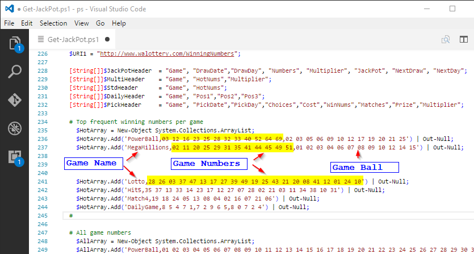Click line number 249 in the gutter
This screenshot has width=474, height=254.
click(x=43, y=250)
